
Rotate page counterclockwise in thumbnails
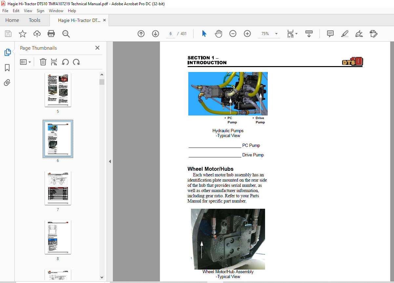65,62
